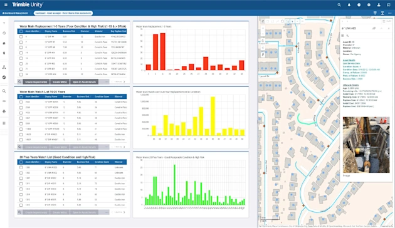This screenshot has width=395, height=228.
Task: Collapse the asset popup with the up chevron
Action: tap(381, 28)
